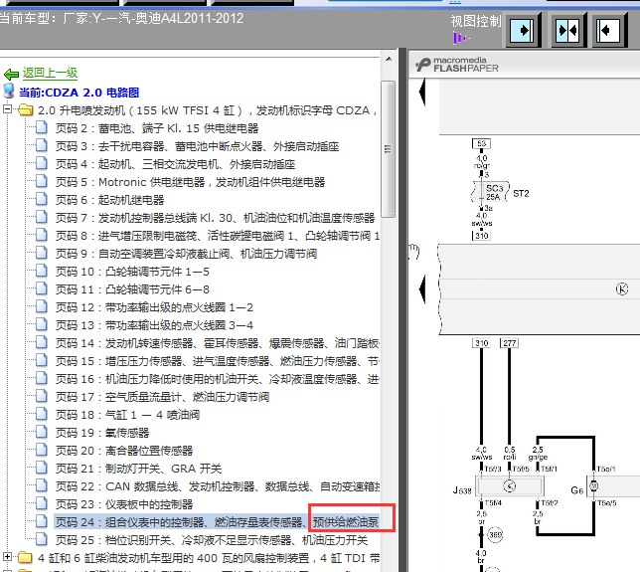The image size is (640, 572).
Task: Open 页码 8 进气增压限制电磁阀
Action: coord(218,236)
